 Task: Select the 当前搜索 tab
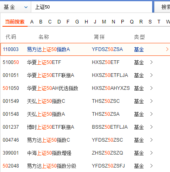15,22
